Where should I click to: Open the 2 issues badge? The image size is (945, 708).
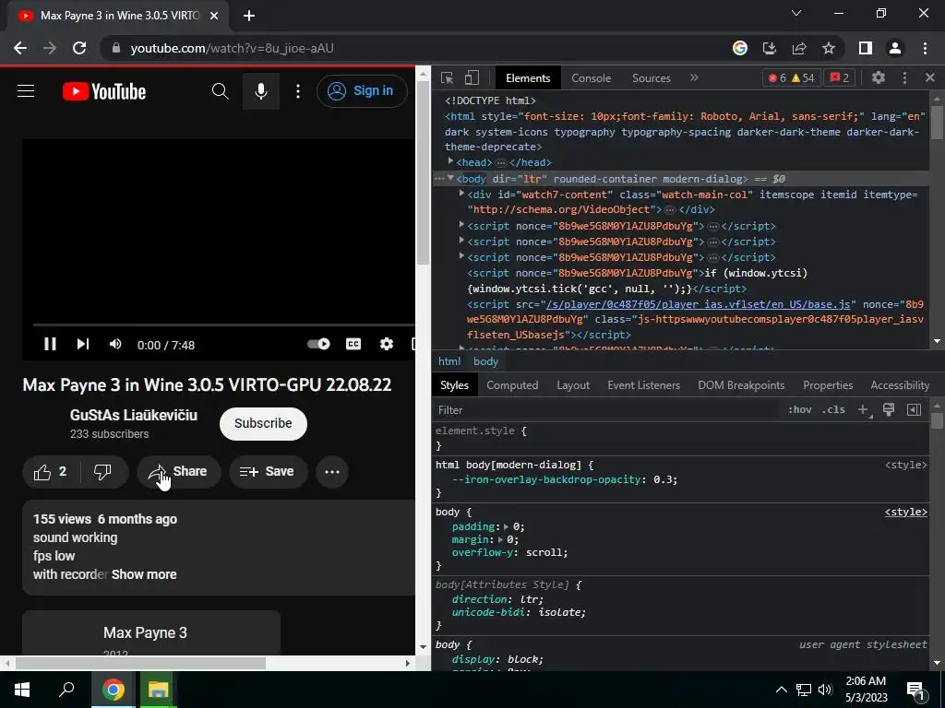point(839,78)
